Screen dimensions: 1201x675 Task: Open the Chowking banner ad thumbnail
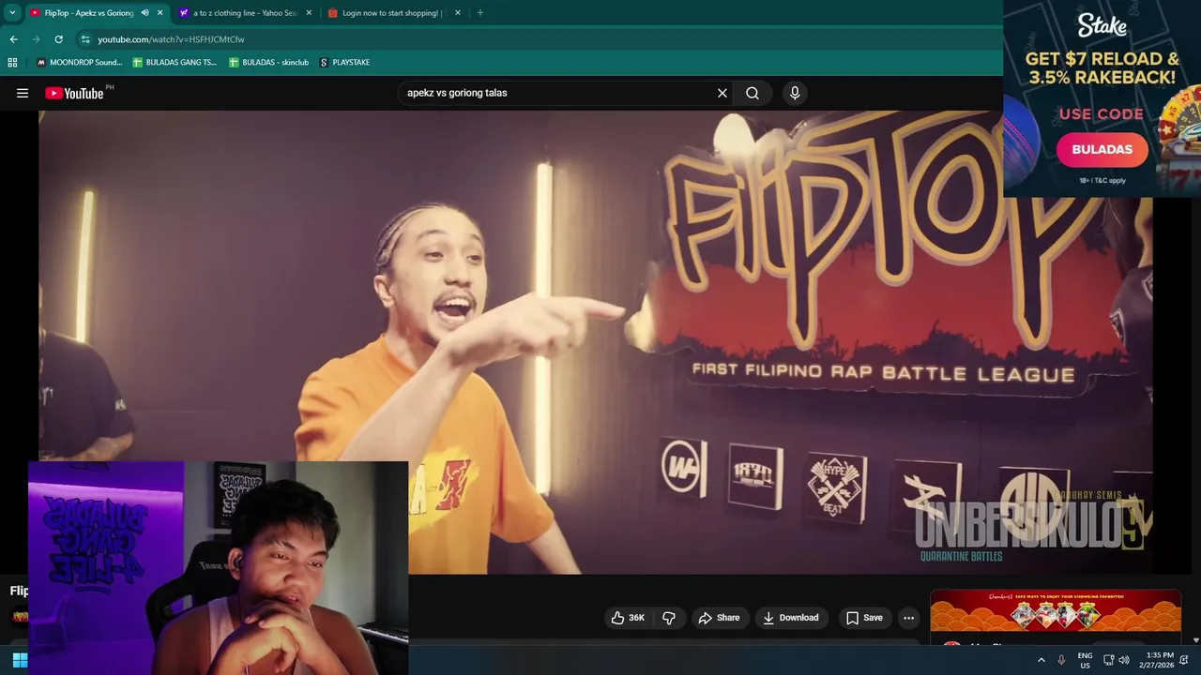pos(1056,610)
